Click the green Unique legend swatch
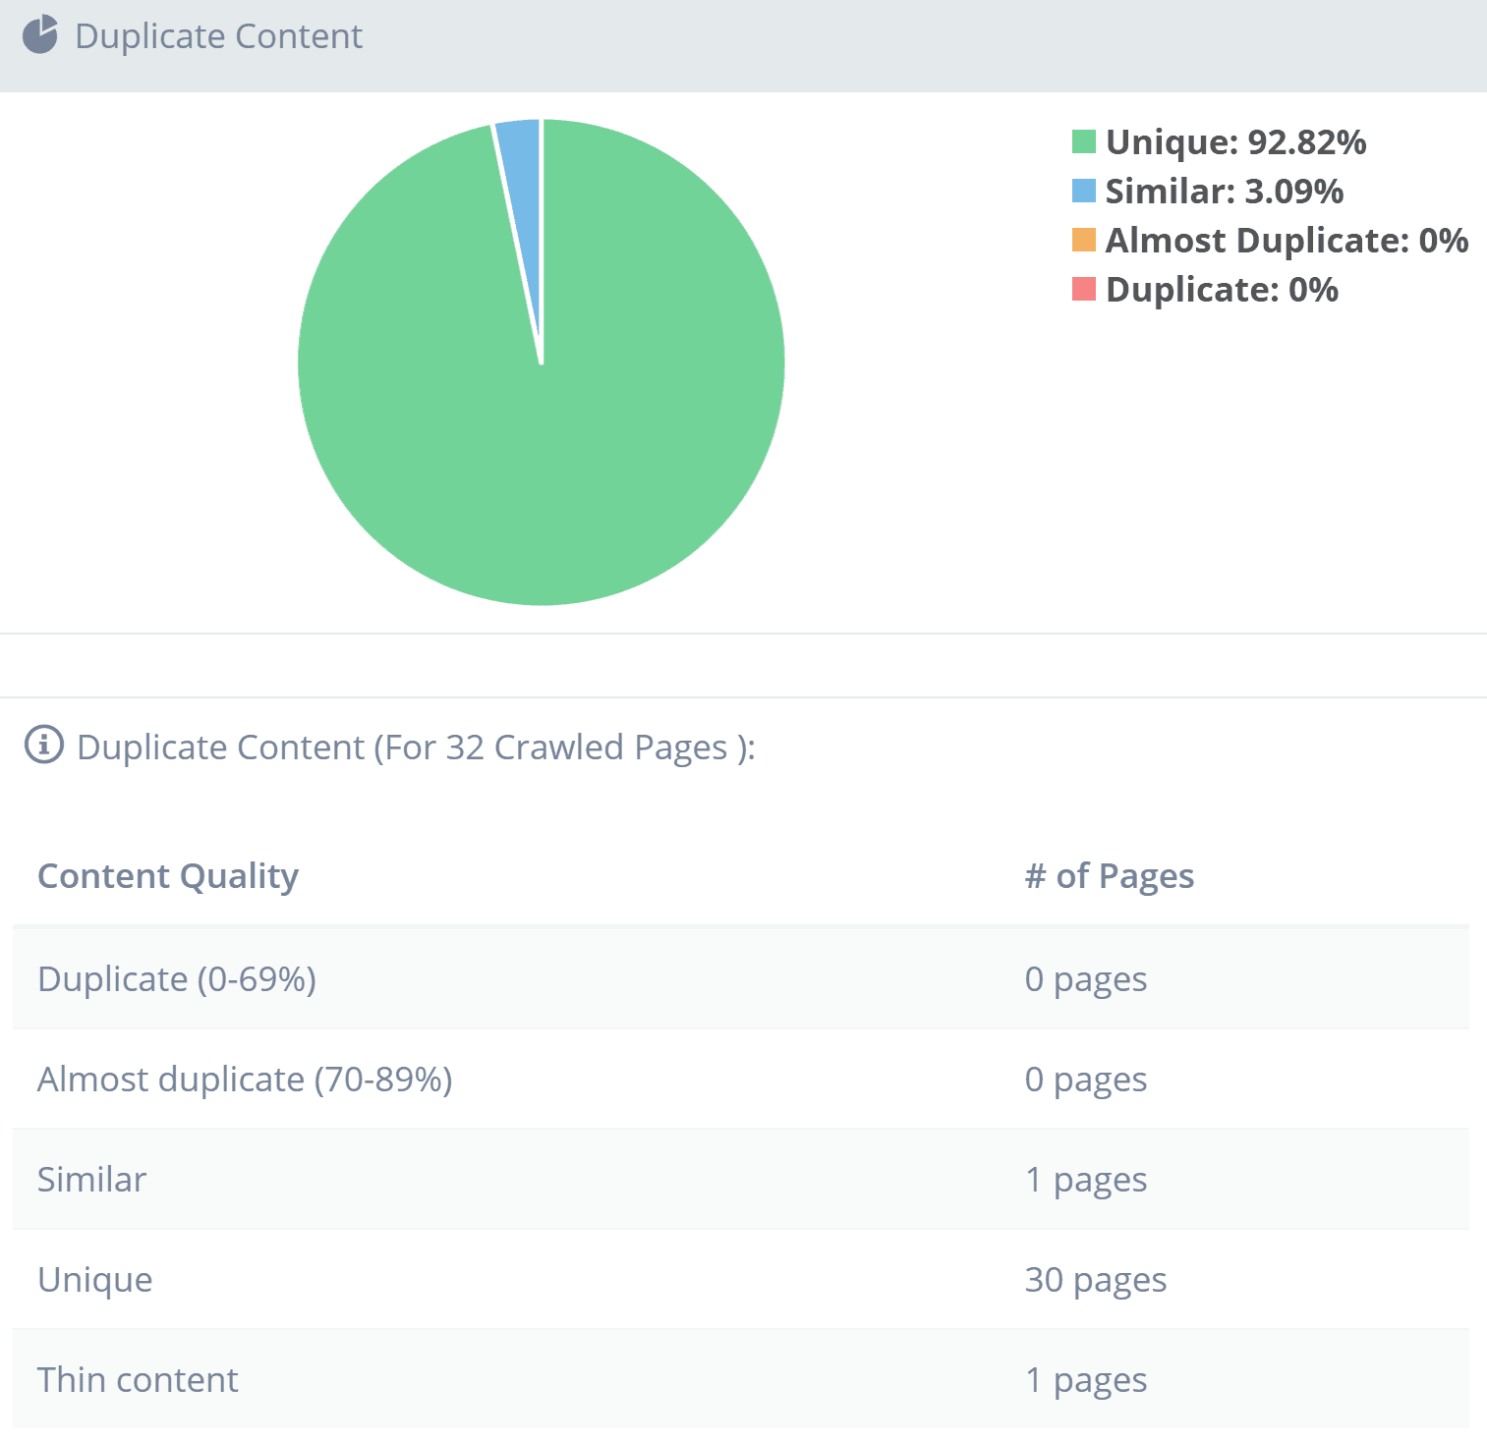 pos(1083,141)
